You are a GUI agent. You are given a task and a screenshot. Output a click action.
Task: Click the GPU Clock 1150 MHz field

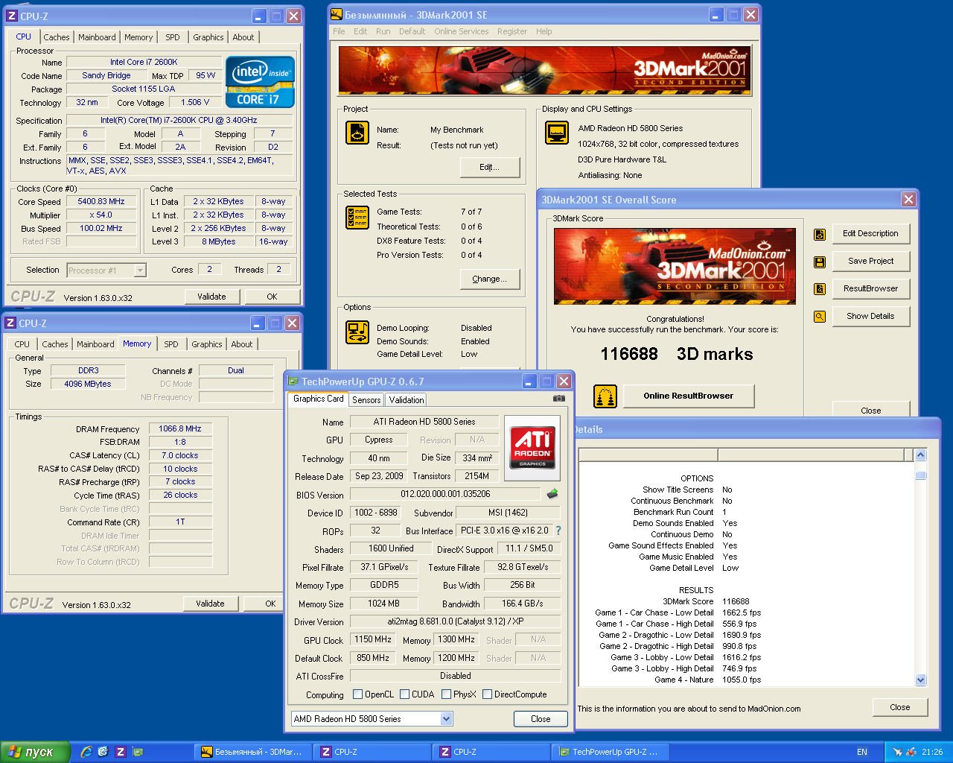click(x=373, y=639)
